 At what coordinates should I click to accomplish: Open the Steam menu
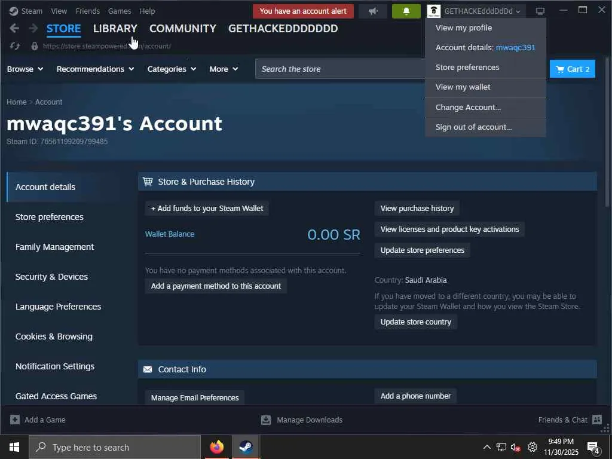pos(32,11)
